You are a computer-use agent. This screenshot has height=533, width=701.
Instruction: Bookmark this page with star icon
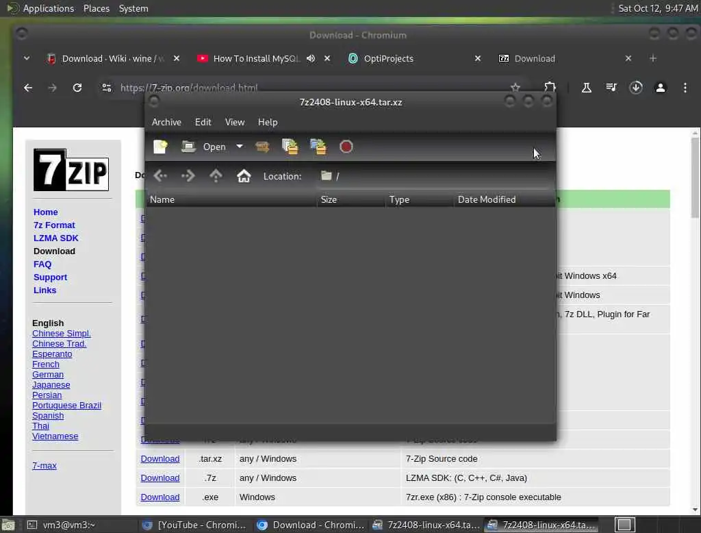pos(515,87)
